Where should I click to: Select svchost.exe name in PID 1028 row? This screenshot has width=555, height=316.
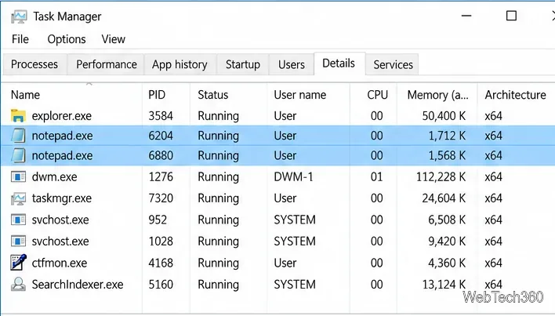pyautogui.click(x=60, y=242)
